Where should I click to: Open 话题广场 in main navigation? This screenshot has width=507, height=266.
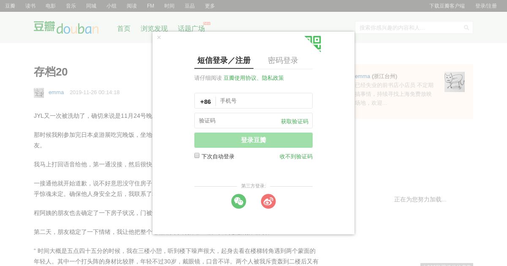pos(191,29)
